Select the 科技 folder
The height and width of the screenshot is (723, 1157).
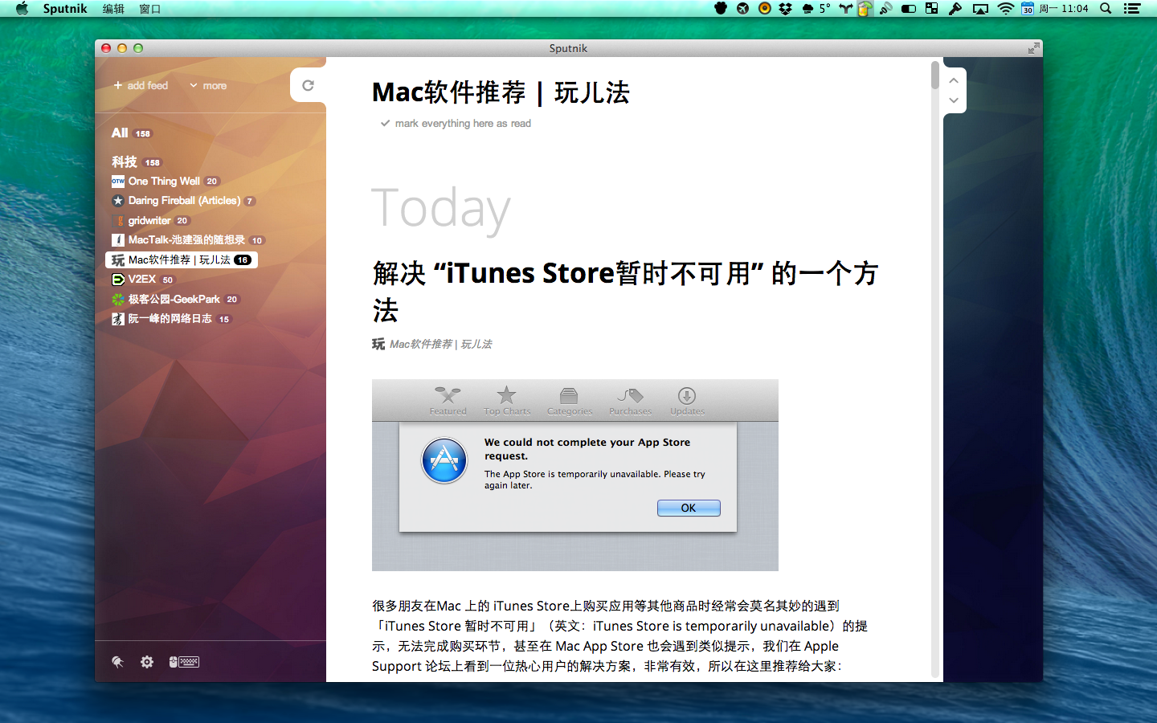[x=137, y=162]
